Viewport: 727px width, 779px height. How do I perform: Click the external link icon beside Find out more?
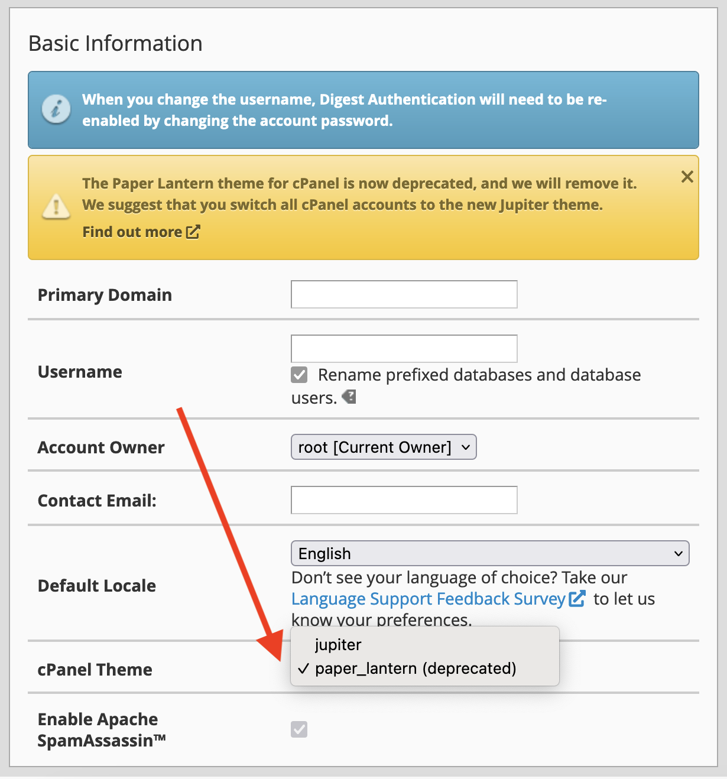tap(193, 232)
